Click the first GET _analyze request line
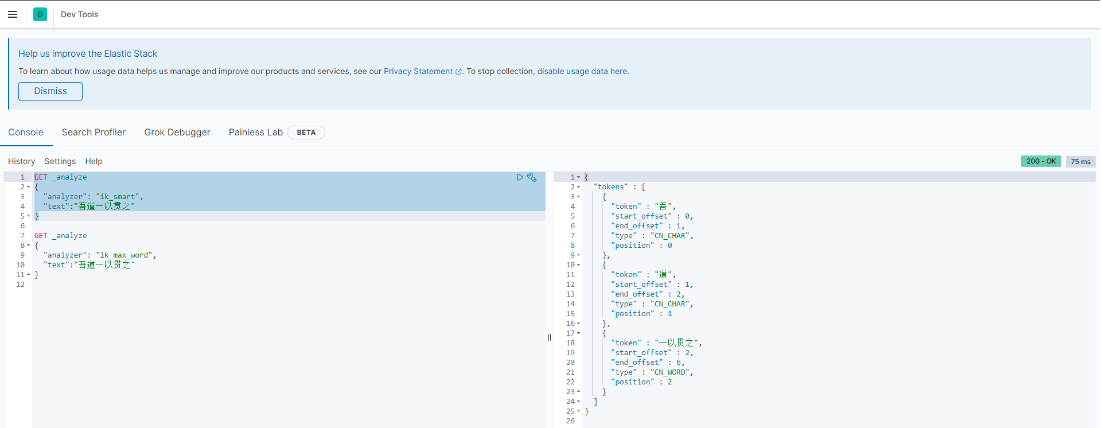 tap(61, 177)
